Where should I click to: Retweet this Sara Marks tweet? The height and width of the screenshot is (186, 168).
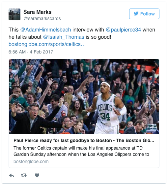tap(24, 175)
